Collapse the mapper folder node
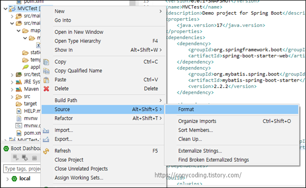 pyautogui.click(x=18, y=31)
